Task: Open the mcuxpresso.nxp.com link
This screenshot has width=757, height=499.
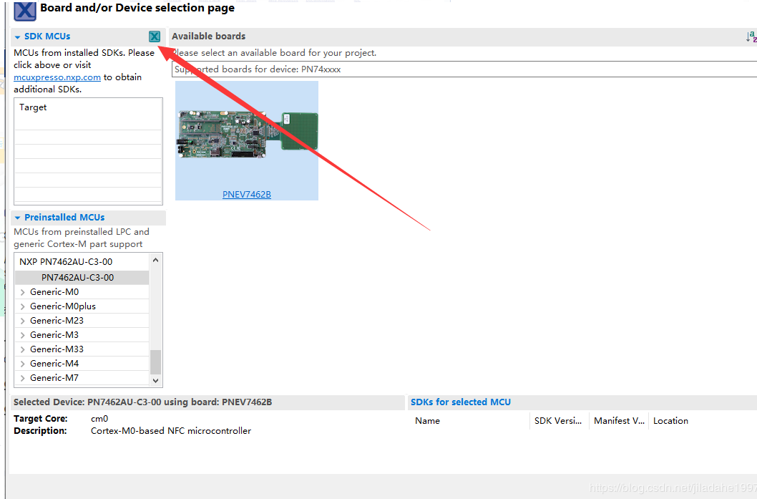Action: [x=57, y=77]
